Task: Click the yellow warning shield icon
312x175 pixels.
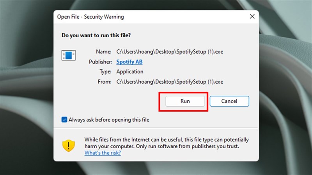Action: pyautogui.click(x=69, y=145)
